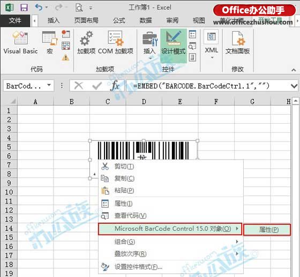Open the 组合 submenu

point(171,242)
